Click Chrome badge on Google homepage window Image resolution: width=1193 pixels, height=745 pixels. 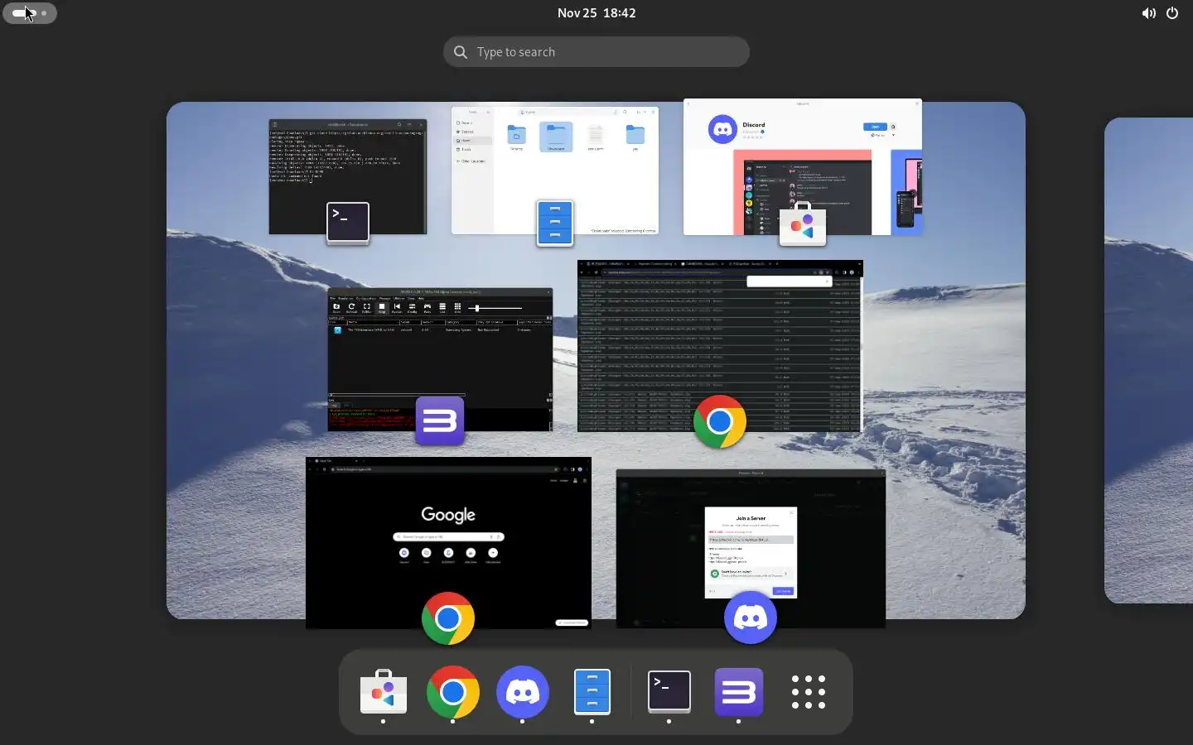448,618
